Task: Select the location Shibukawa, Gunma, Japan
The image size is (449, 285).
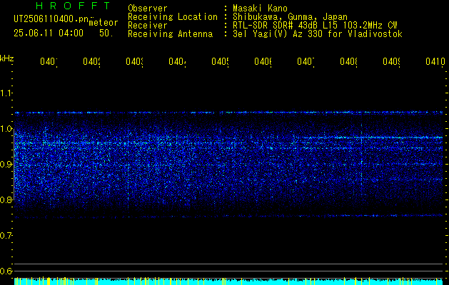Action: point(290,17)
